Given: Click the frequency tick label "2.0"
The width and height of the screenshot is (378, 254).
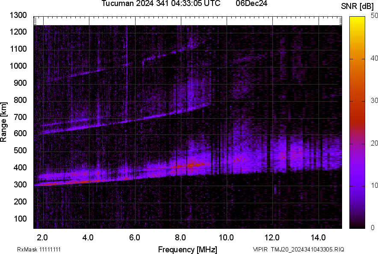Looking at the screenshot, I should [x=42, y=238].
